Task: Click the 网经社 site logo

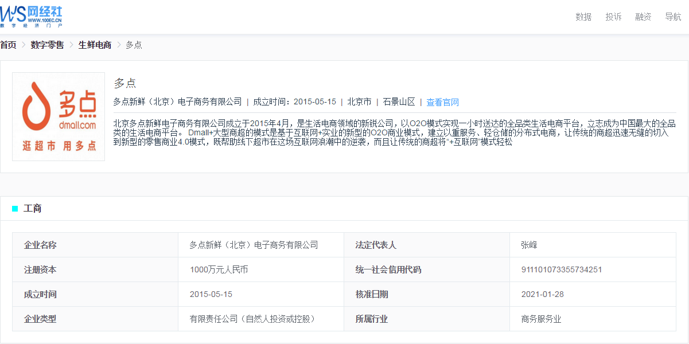Action: (32, 15)
